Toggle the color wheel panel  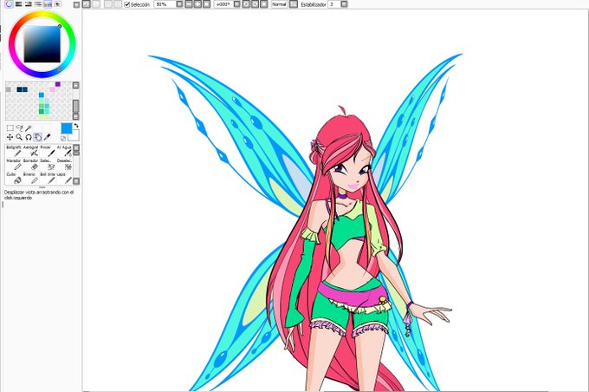[9, 4]
